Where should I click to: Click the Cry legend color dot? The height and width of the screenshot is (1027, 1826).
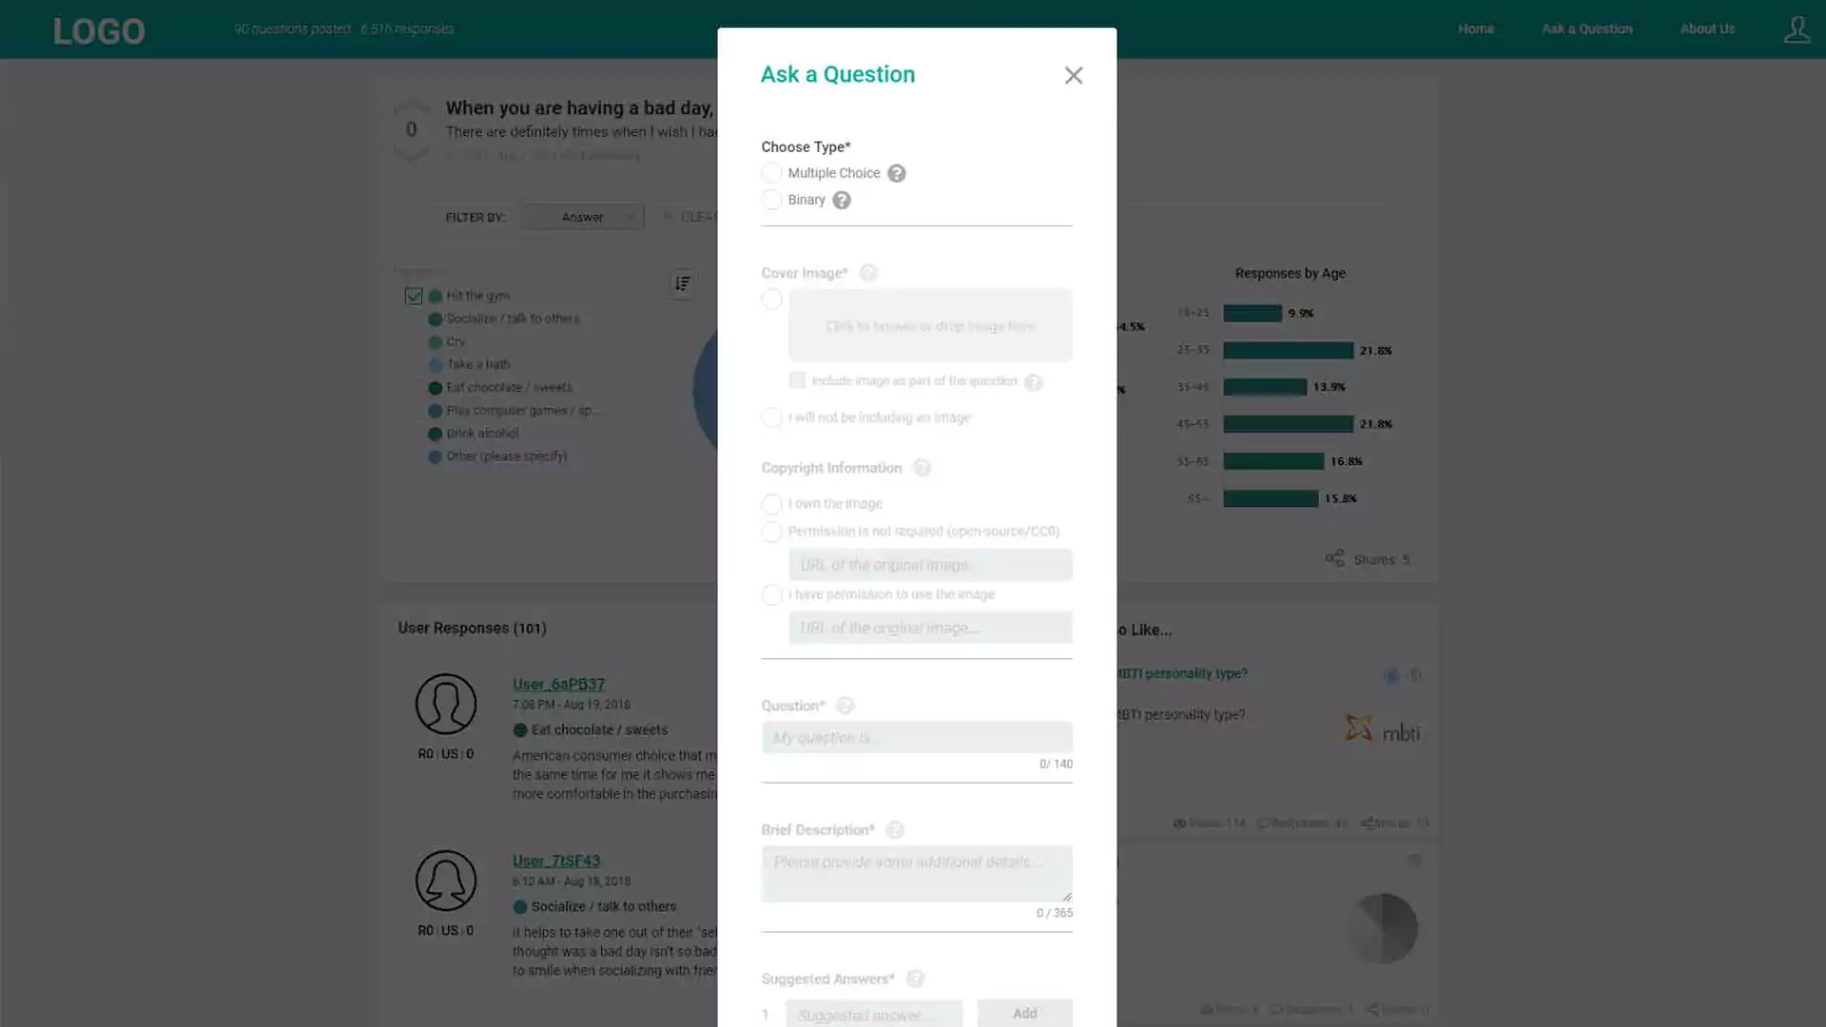[435, 342]
